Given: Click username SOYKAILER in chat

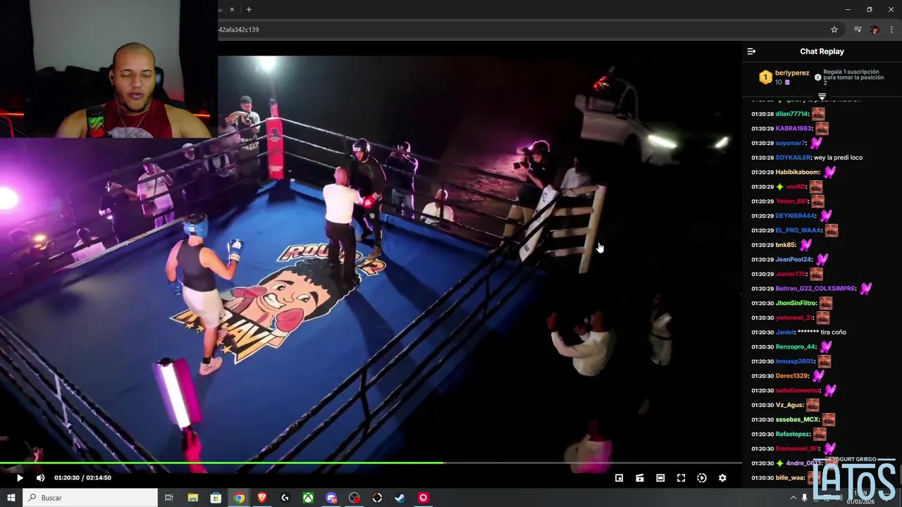Looking at the screenshot, I should 793,158.
